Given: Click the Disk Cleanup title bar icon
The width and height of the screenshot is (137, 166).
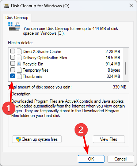Looking at the screenshot, I should pyautogui.click(x=6, y=6).
